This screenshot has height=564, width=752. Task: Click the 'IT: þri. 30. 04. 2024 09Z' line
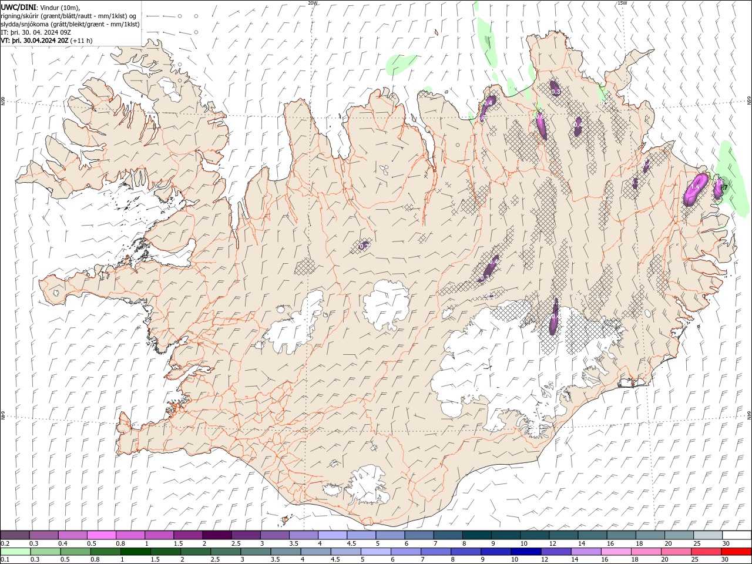(x=36, y=32)
